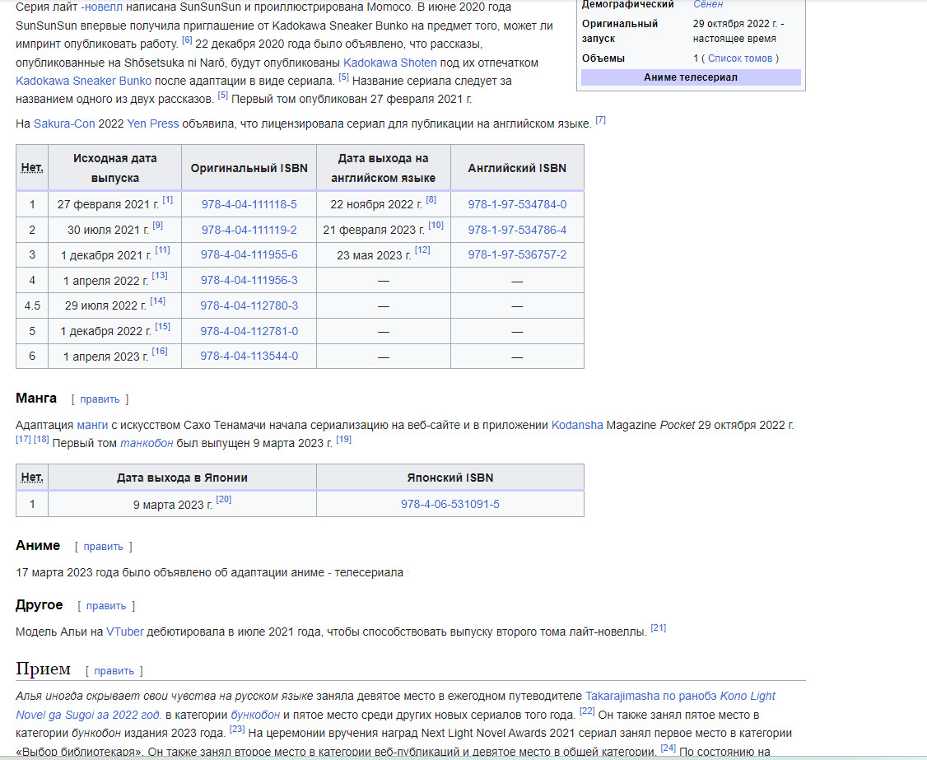Open the Kodansha link
The image size is (927, 760).
point(577,425)
